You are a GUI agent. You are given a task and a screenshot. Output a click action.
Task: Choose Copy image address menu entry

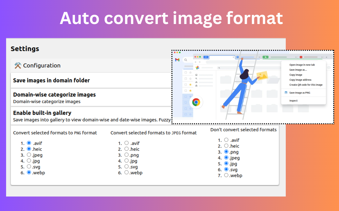(300, 80)
